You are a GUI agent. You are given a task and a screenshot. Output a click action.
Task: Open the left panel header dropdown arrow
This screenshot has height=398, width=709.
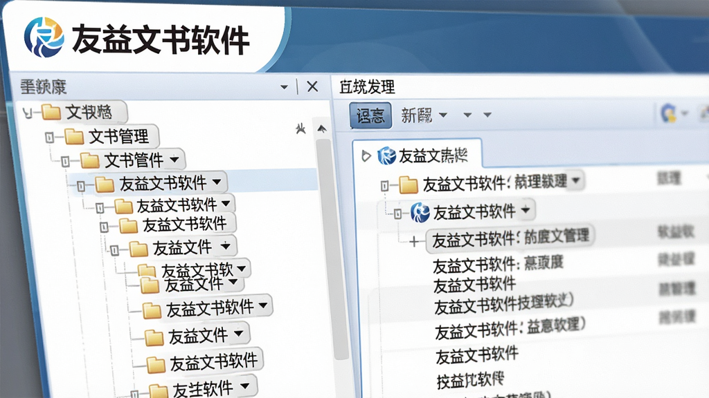pyautogui.click(x=284, y=86)
